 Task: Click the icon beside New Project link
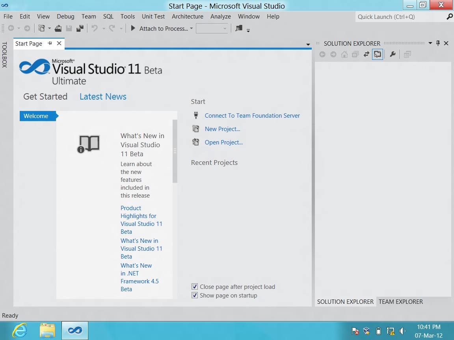click(x=196, y=129)
